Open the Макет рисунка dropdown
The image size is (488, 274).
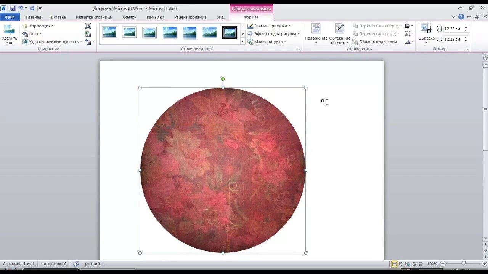click(267, 42)
